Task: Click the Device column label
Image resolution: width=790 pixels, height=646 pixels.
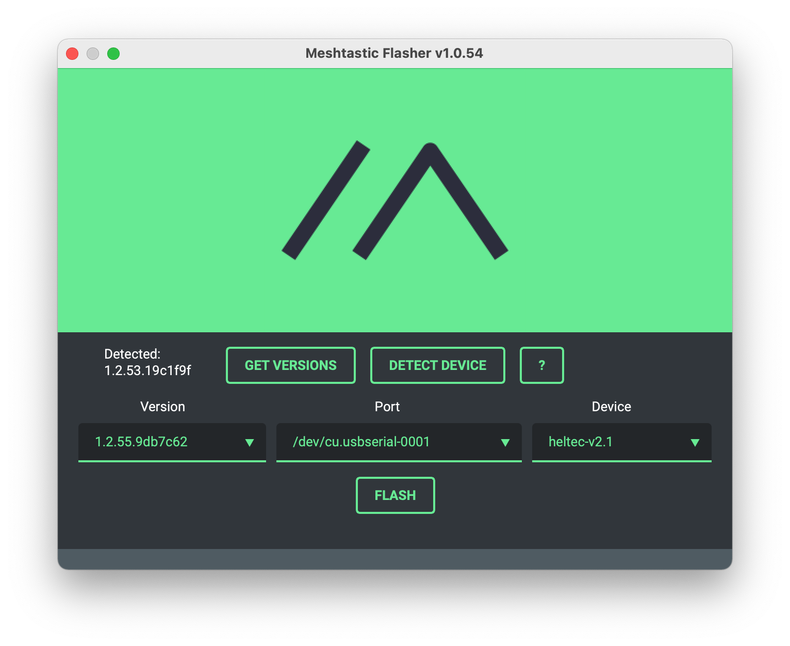Action: click(x=611, y=407)
